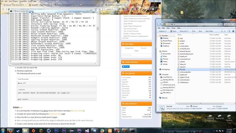Select usercache.json file
Image resolution: width=236 pixels, height=133 pixels.
185,80
